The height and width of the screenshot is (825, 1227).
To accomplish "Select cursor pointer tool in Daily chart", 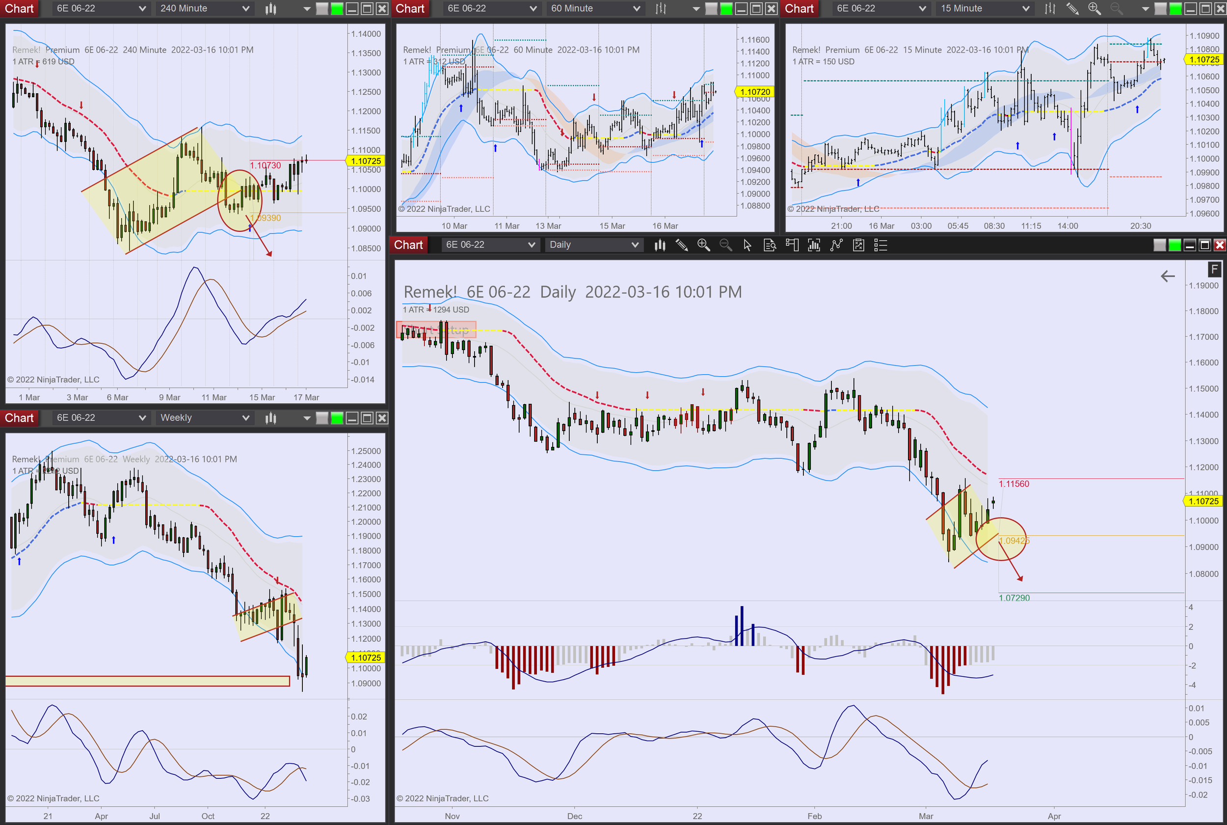I will tap(747, 245).
